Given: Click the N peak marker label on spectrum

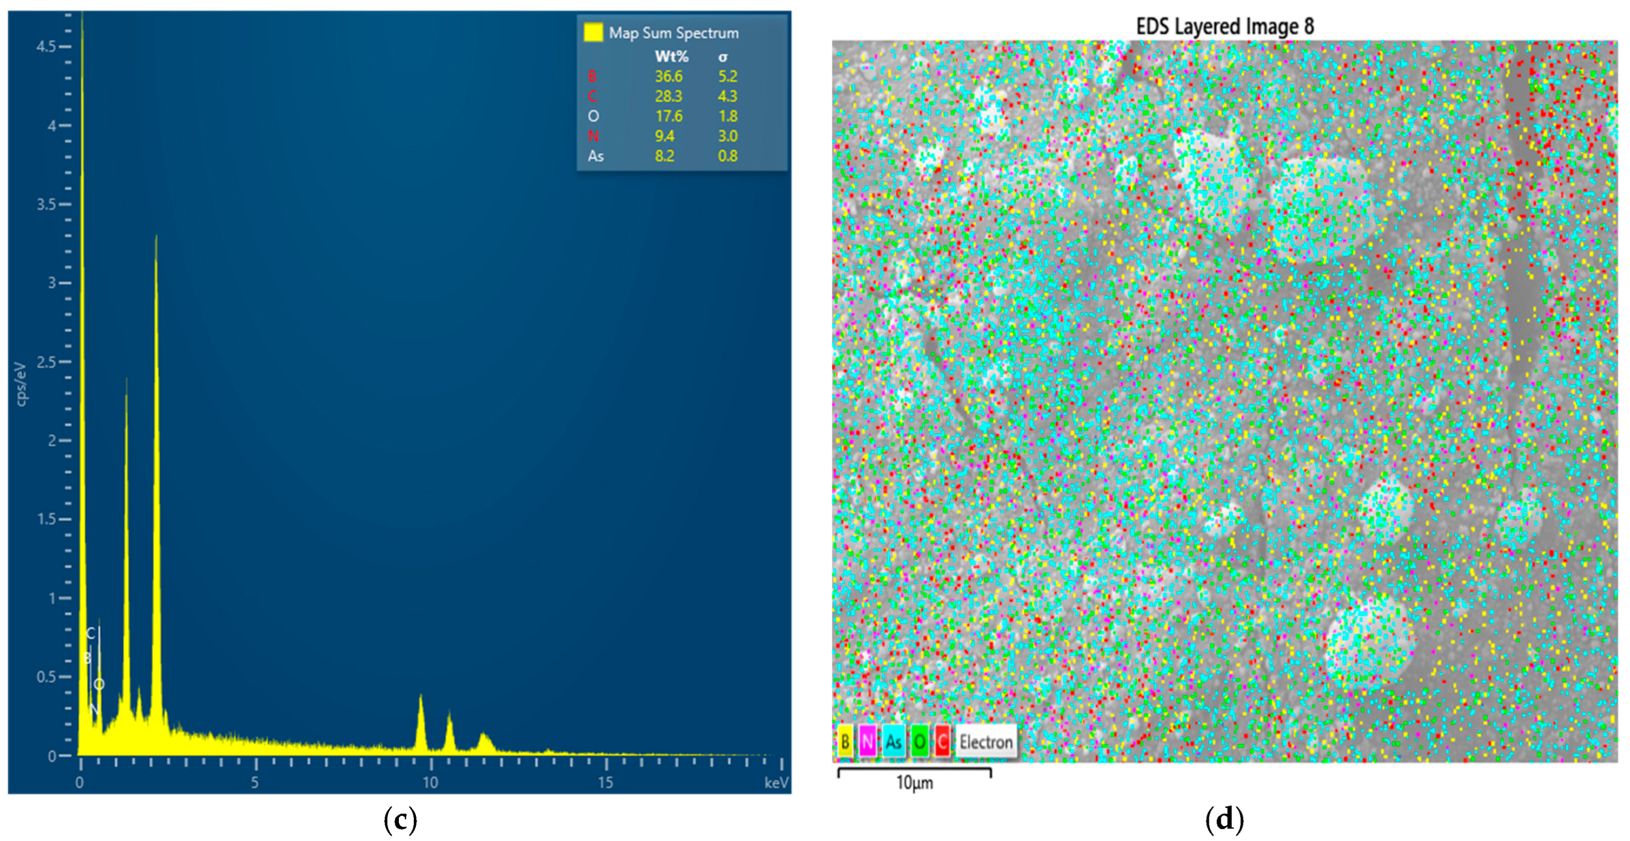Looking at the screenshot, I should pyautogui.click(x=94, y=709).
